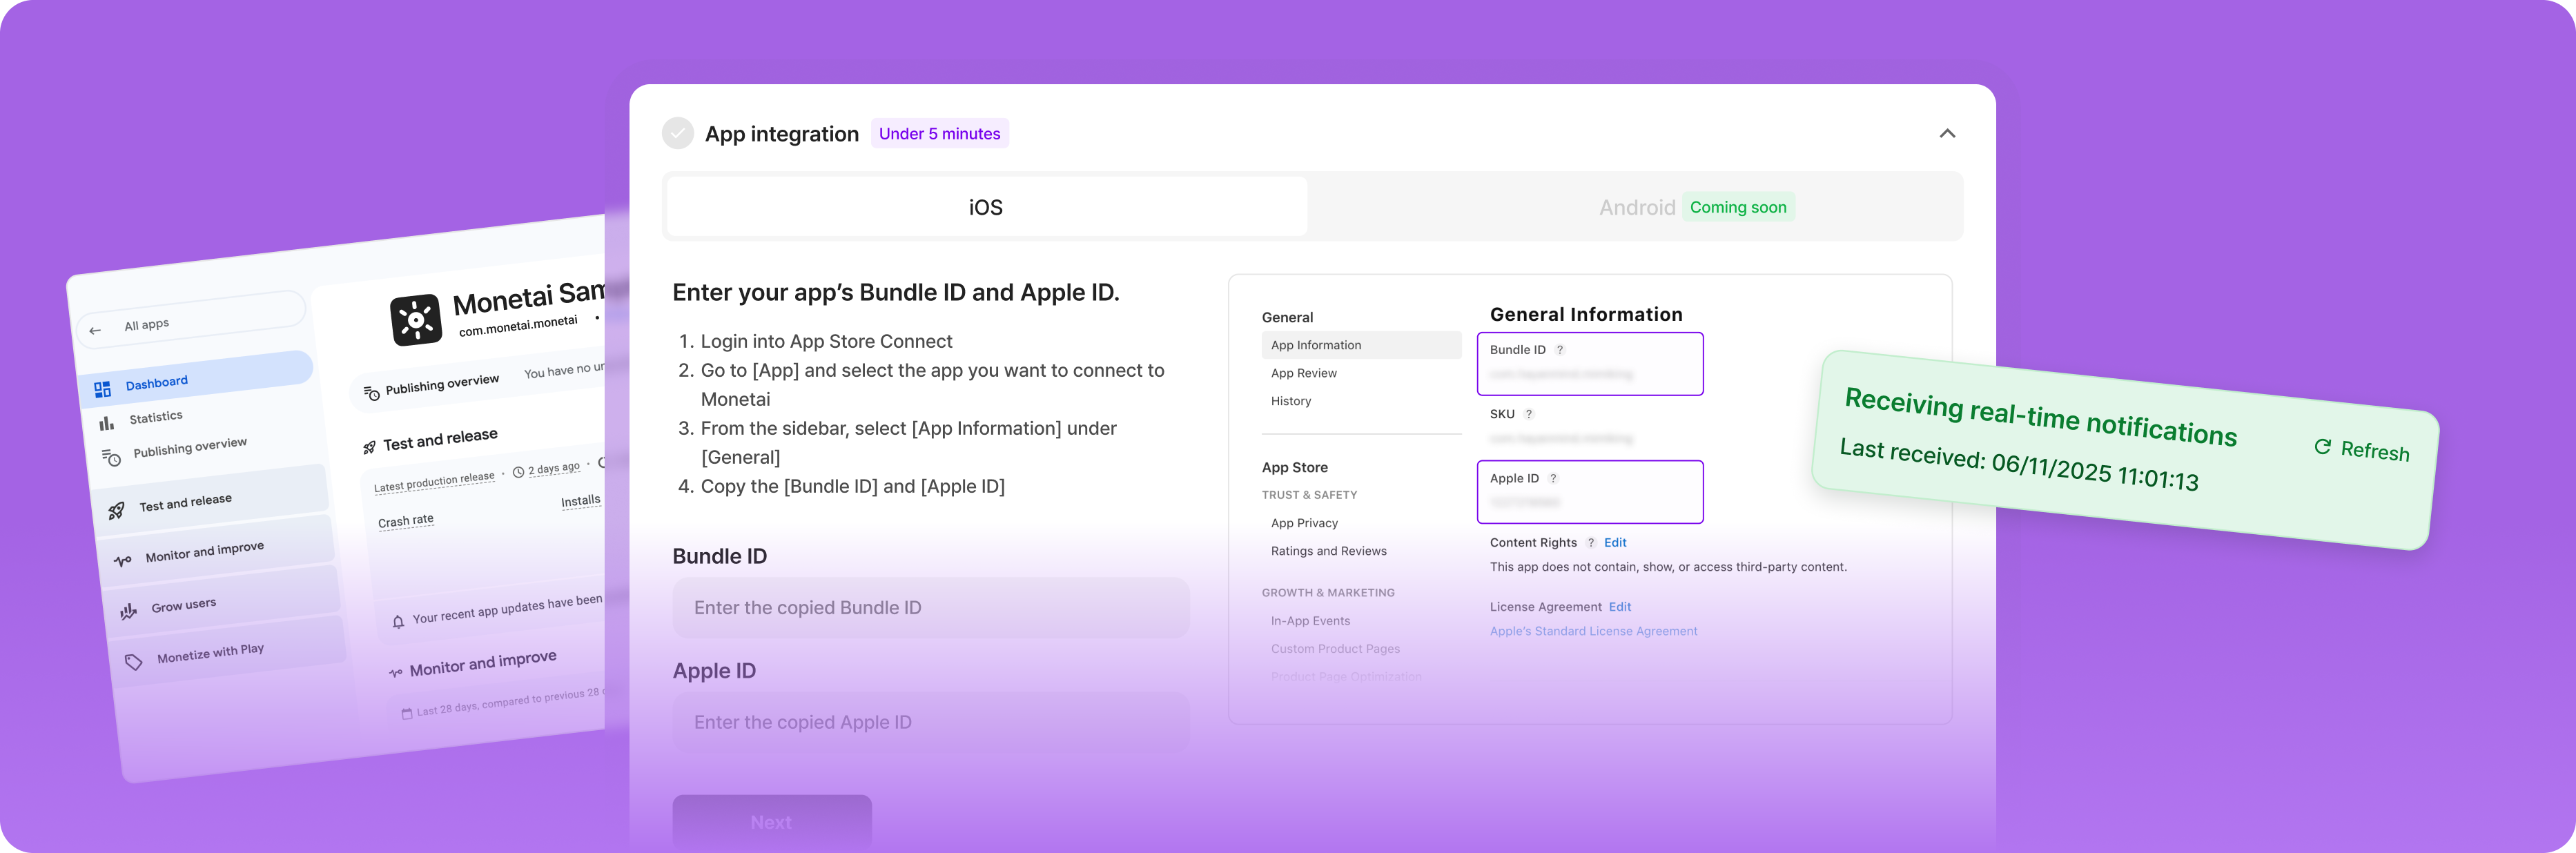Open In-App Events item
2576x853 pixels.
[1310, 621]
